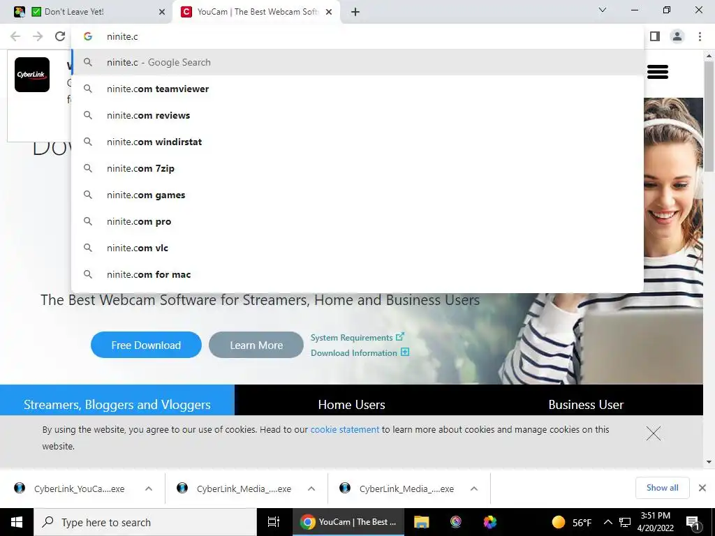Pick the ninite.com for mac suggestion
This screenshot has height=536, width=715.
tap(357, 274)
